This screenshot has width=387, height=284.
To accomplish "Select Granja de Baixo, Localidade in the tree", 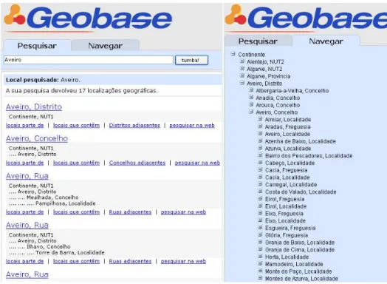I will click(x=300, y=243).
